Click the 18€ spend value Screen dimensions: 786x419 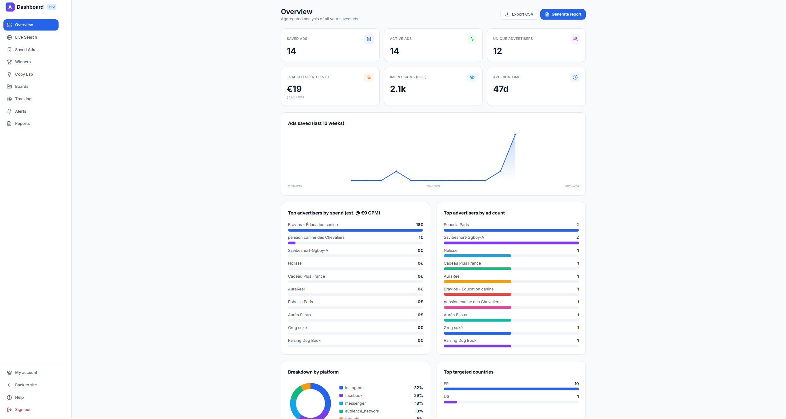tap(419, 225)
